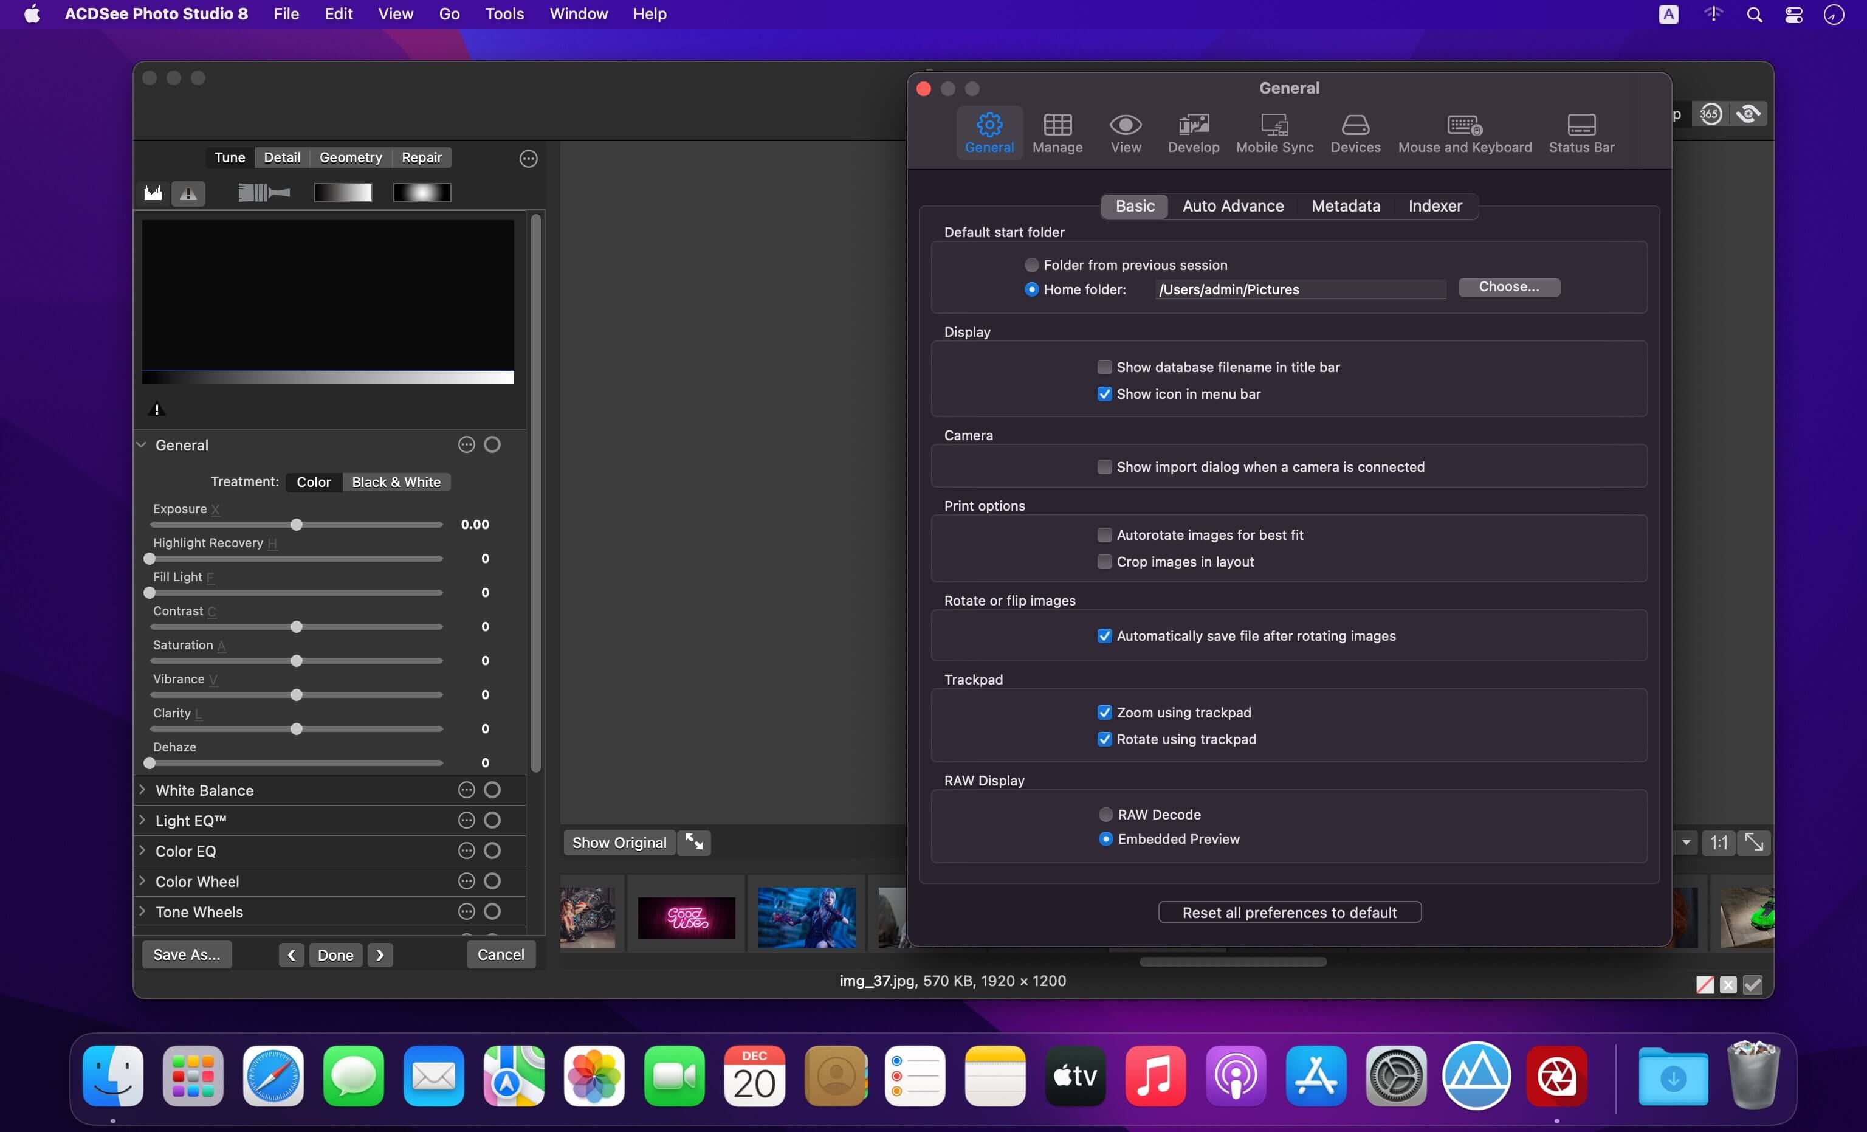The height and width of the screenshot is (1132, 1867).
Task: Open the Develop preferences pane
Action: (x=1192, y=133)
